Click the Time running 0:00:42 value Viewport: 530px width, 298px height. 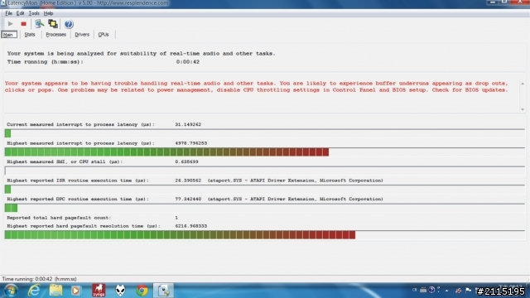[x=188, y=62]
